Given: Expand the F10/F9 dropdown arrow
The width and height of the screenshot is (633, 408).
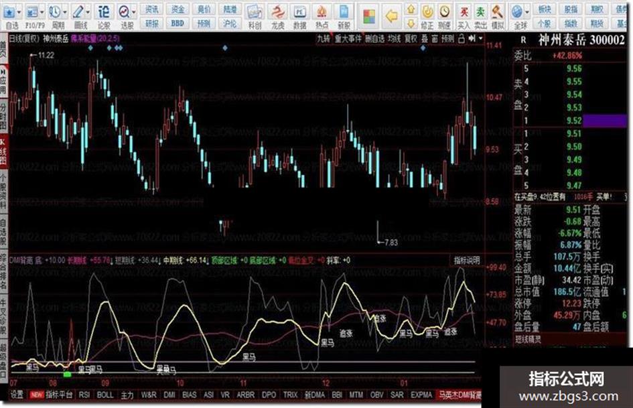Looking at the screenshot, I should (x=42, y=12).
